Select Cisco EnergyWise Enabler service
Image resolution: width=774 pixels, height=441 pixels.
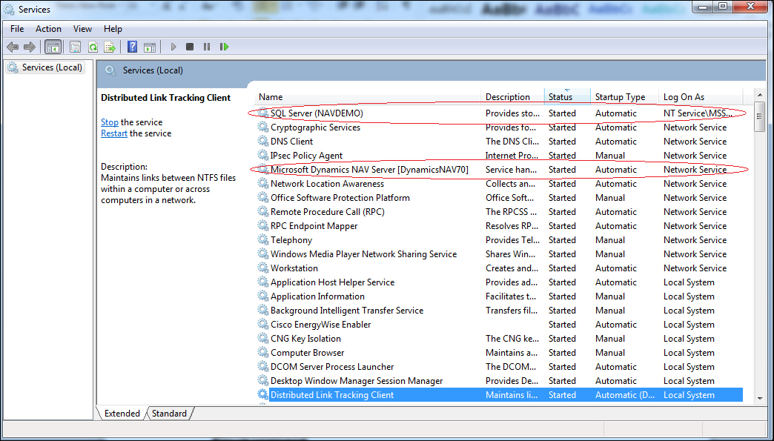point(498,325)
